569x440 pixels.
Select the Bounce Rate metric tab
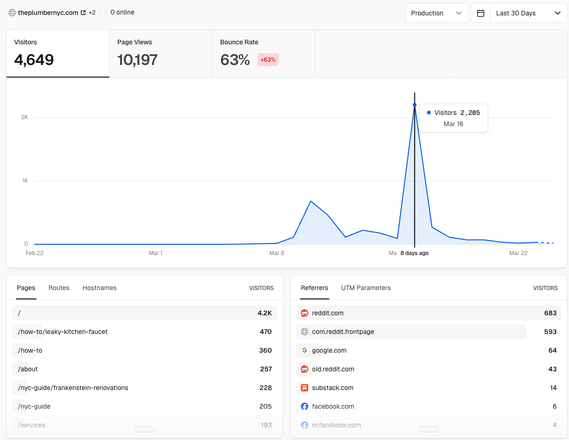(x=263, y=54)
